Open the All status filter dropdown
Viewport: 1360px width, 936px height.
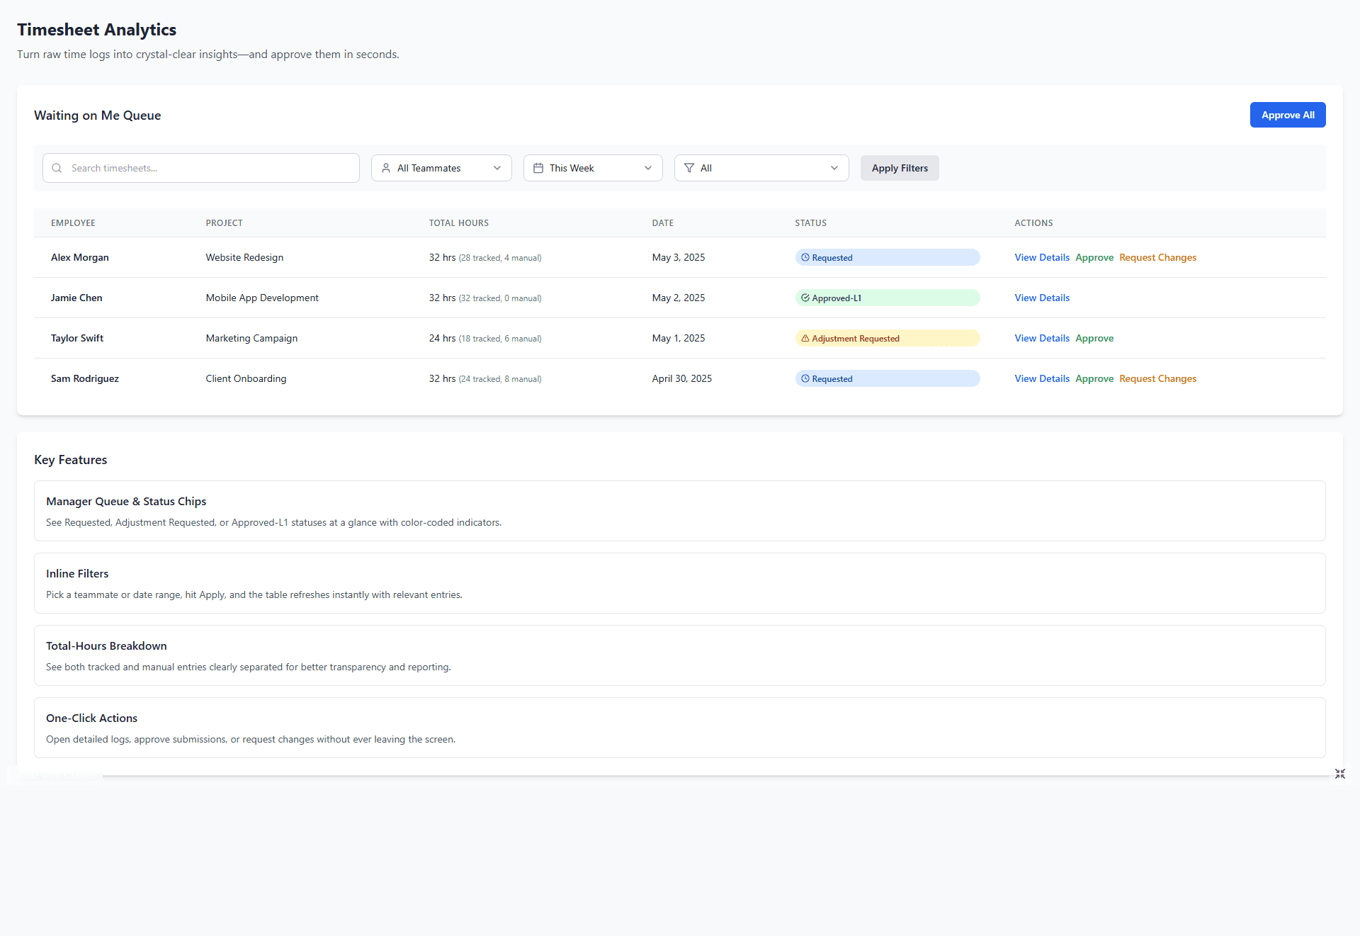tap(761, 168)
